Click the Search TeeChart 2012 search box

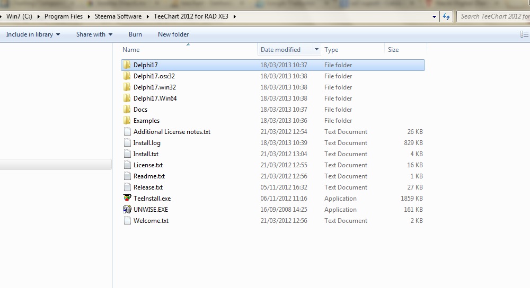click(493, 16)
